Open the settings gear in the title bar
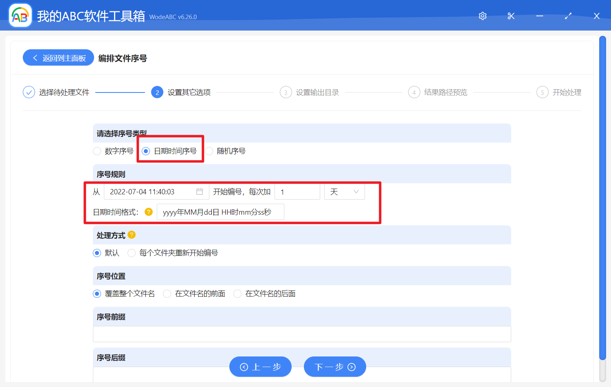The image size is (611, 387). coord(482,15)
